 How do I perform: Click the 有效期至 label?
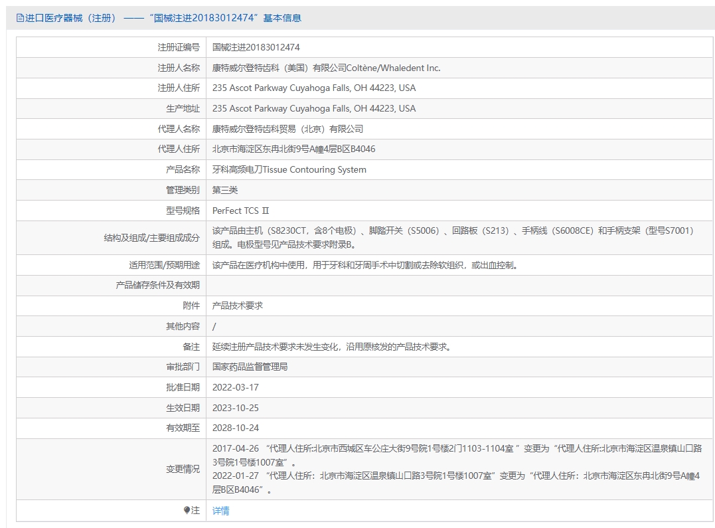[183, 428]
